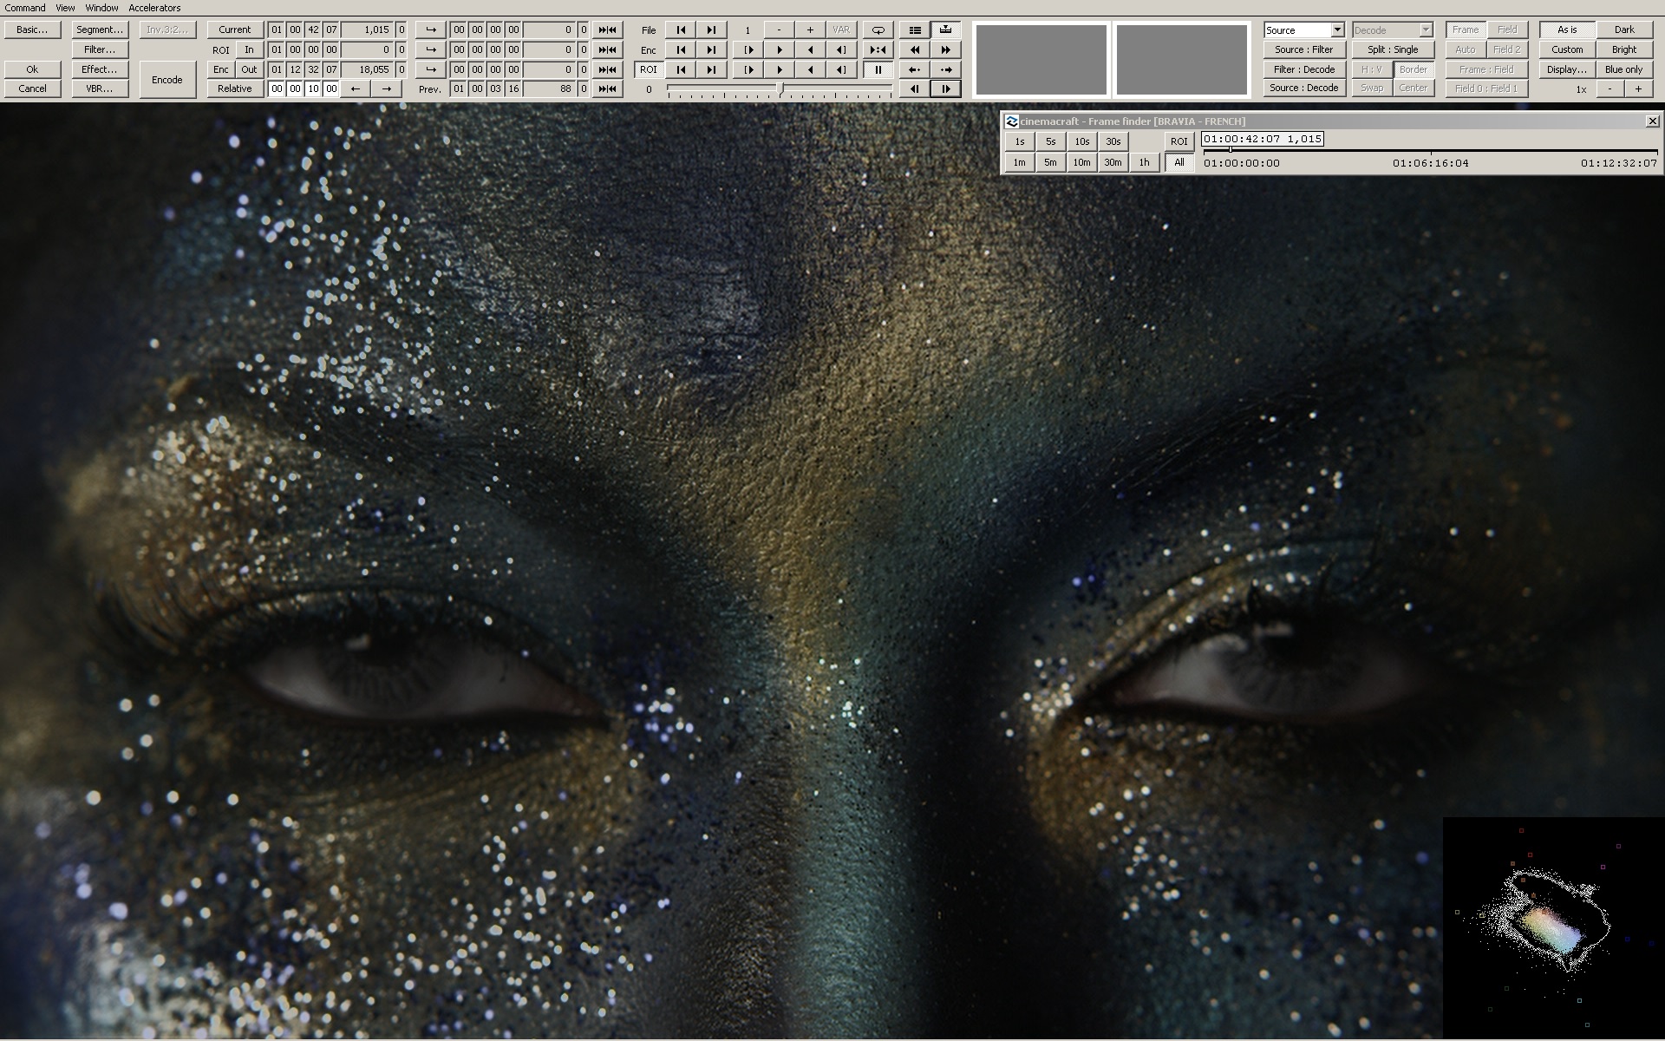The height and width of the screenshot is (1041, 1665).
Task: Click the loop playback icon
Action: click(x=878, y=29)
